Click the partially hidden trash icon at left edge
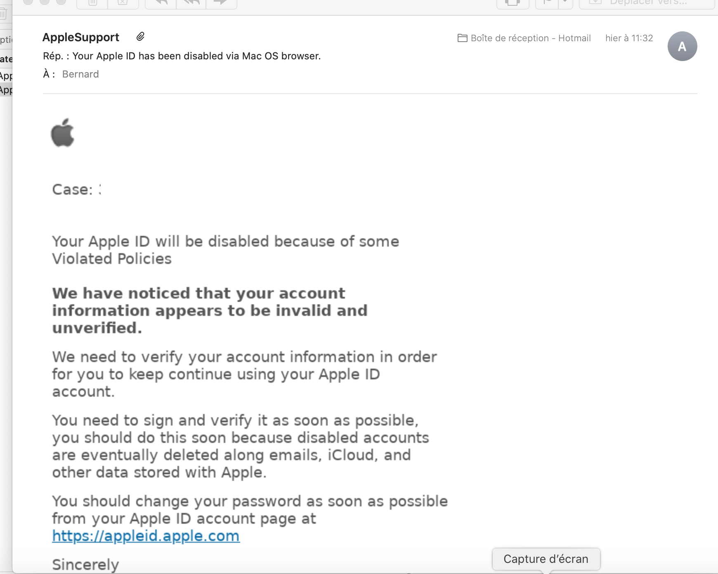The height and width of the screenshot is (574, 718). [3, 14]
